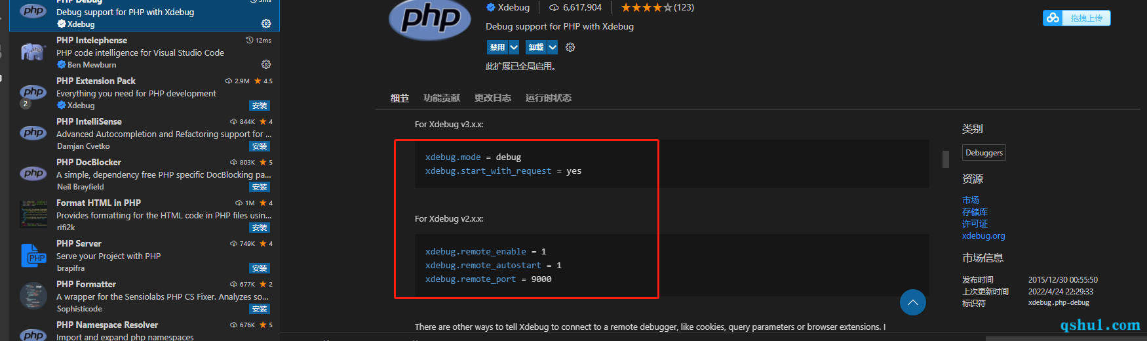Install the PHP Formatter extension
Viewport: 1147px width, 341px height.
tap(260, 309)
